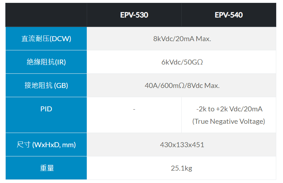Click the EPV-540 column header
The image size is (283, 183).
(x=229, y=15)
